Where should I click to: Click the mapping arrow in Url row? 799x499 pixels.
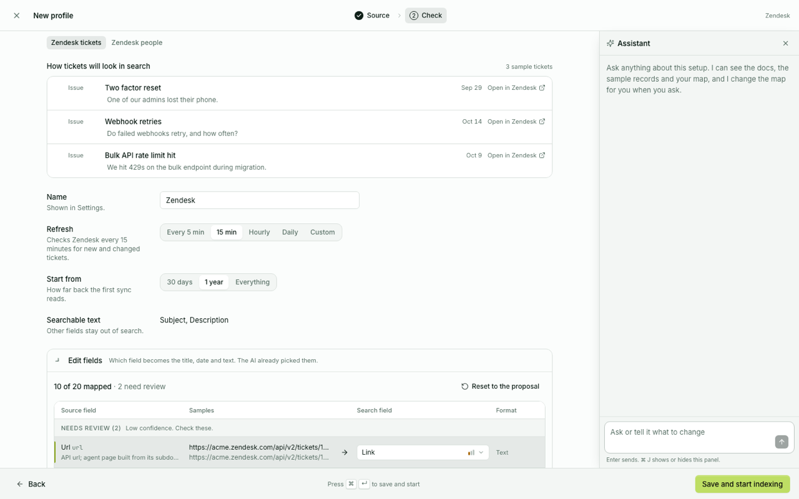(x=345, y=453)
